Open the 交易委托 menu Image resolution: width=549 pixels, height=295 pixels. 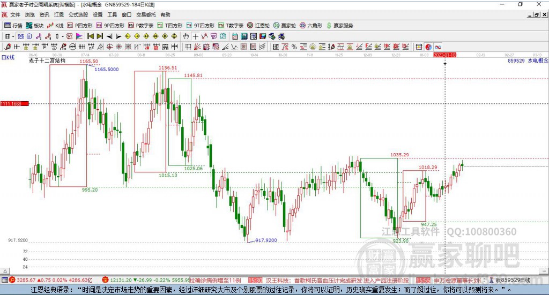(x=146, y=14)
